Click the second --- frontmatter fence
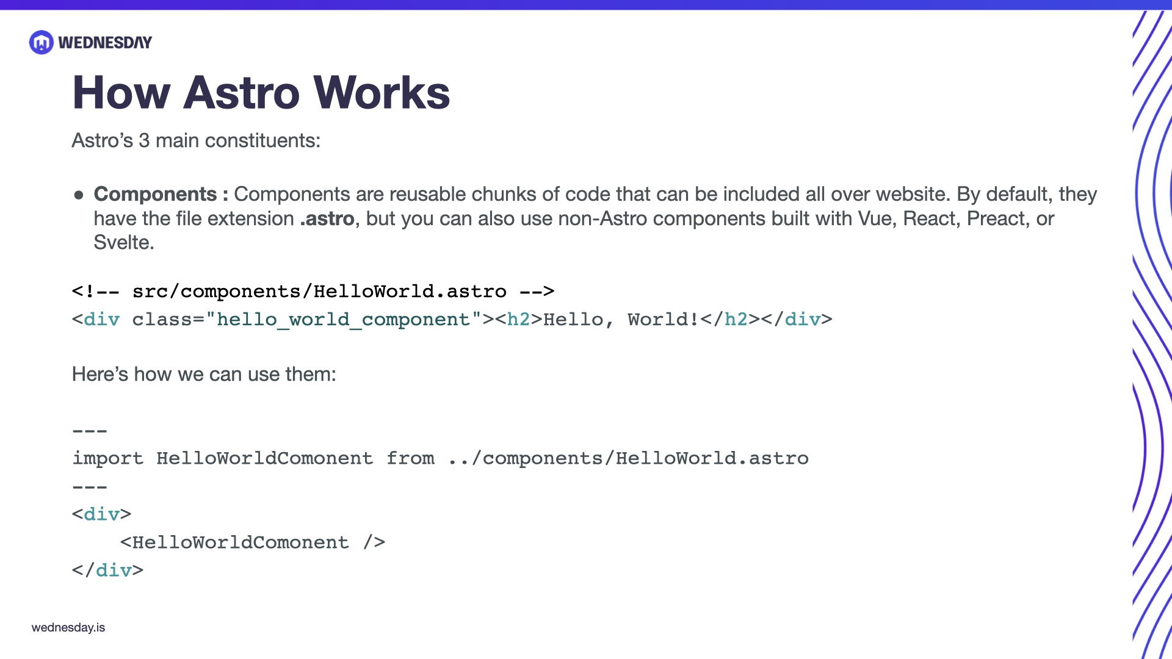Viewport: 1172px width, 659px height. tap(90, 487)
